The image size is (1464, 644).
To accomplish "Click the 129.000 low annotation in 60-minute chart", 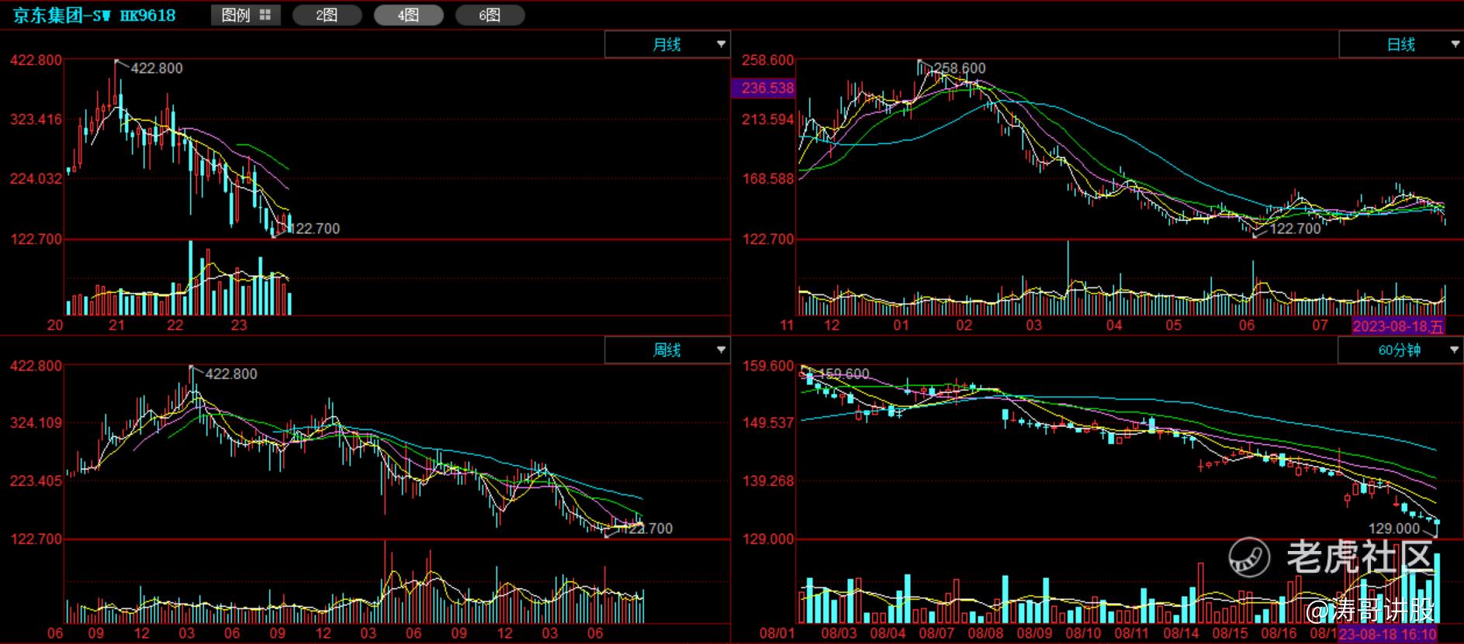I will [x=1394, y=529].
